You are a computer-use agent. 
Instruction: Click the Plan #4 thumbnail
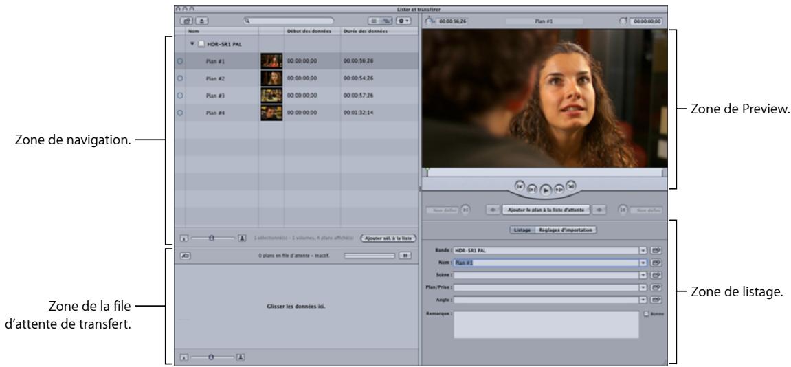[271, 113]
